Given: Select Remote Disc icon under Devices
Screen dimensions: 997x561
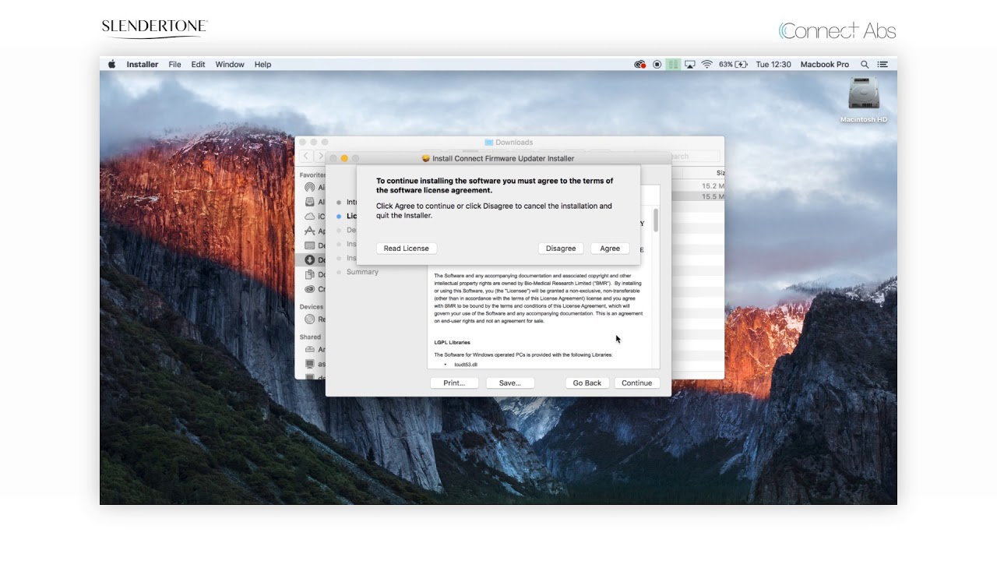Looking at the screenshot, I should click(310, 319).
